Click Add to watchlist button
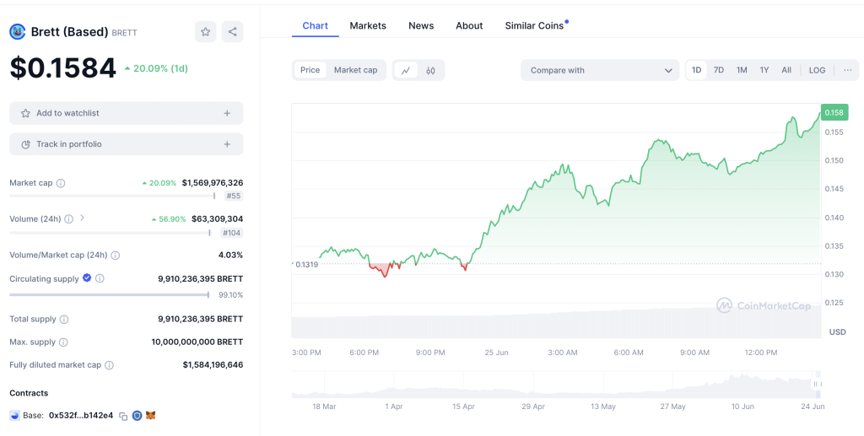Viewport: 864px width, 436px height. 127,113
